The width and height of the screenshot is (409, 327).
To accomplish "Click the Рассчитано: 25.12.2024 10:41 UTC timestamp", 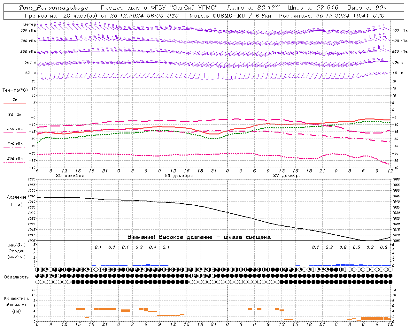I will [x=332, y=16].
